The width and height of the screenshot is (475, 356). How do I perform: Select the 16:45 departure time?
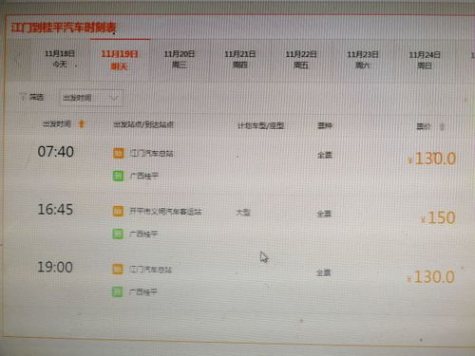pyautogui.click(x=55, y=209)
